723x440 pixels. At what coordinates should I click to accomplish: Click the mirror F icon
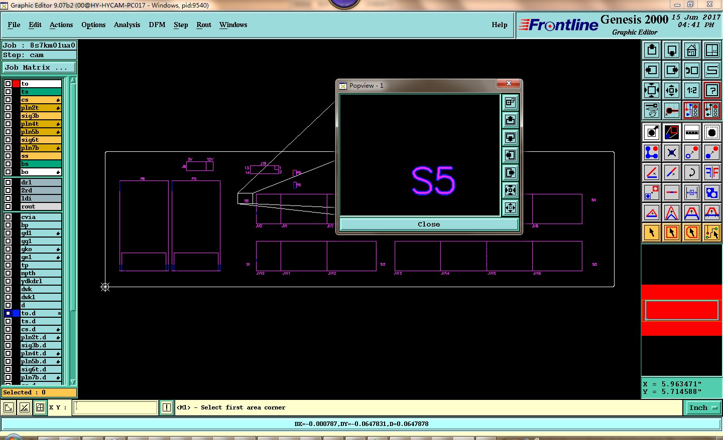click(712, 172)
